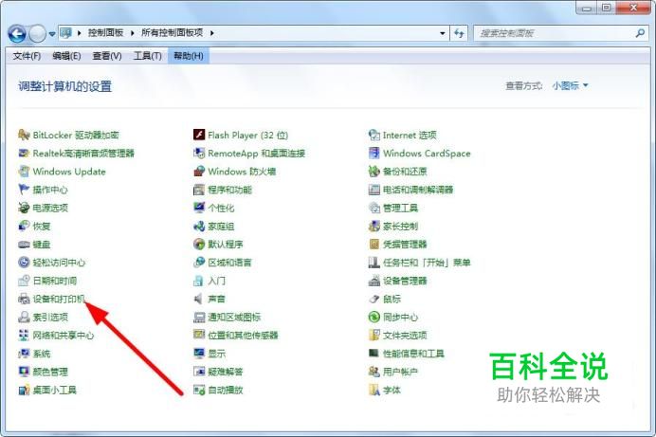Screen dimensions: 656x437
Task: Click the 设备和打印机 printer icon
Action: pyautogui.click(x=24, y=299)
